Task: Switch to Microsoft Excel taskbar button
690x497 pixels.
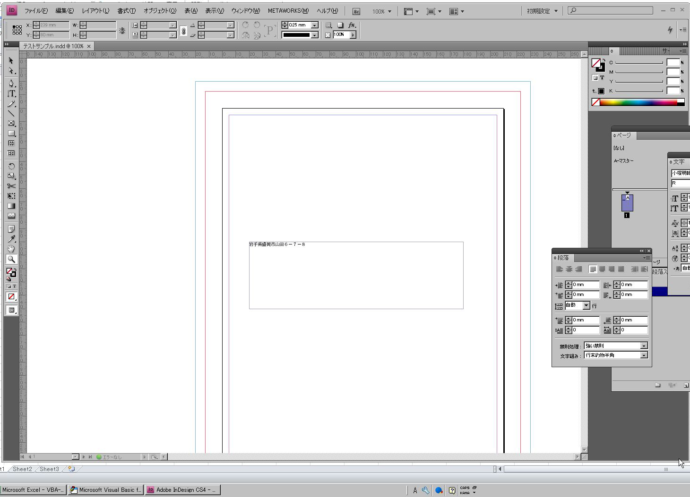Action: tap(33, 490)
